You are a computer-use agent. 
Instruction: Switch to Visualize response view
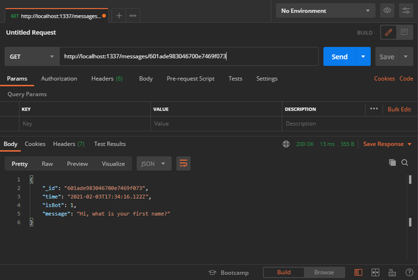pos(113,164)
